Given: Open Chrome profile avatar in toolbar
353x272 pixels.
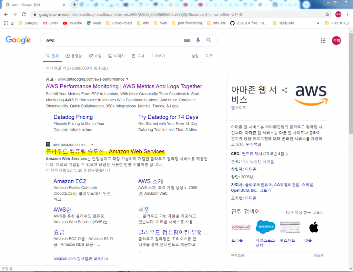Looking at the screenshot, I should [x=338, y=14].
